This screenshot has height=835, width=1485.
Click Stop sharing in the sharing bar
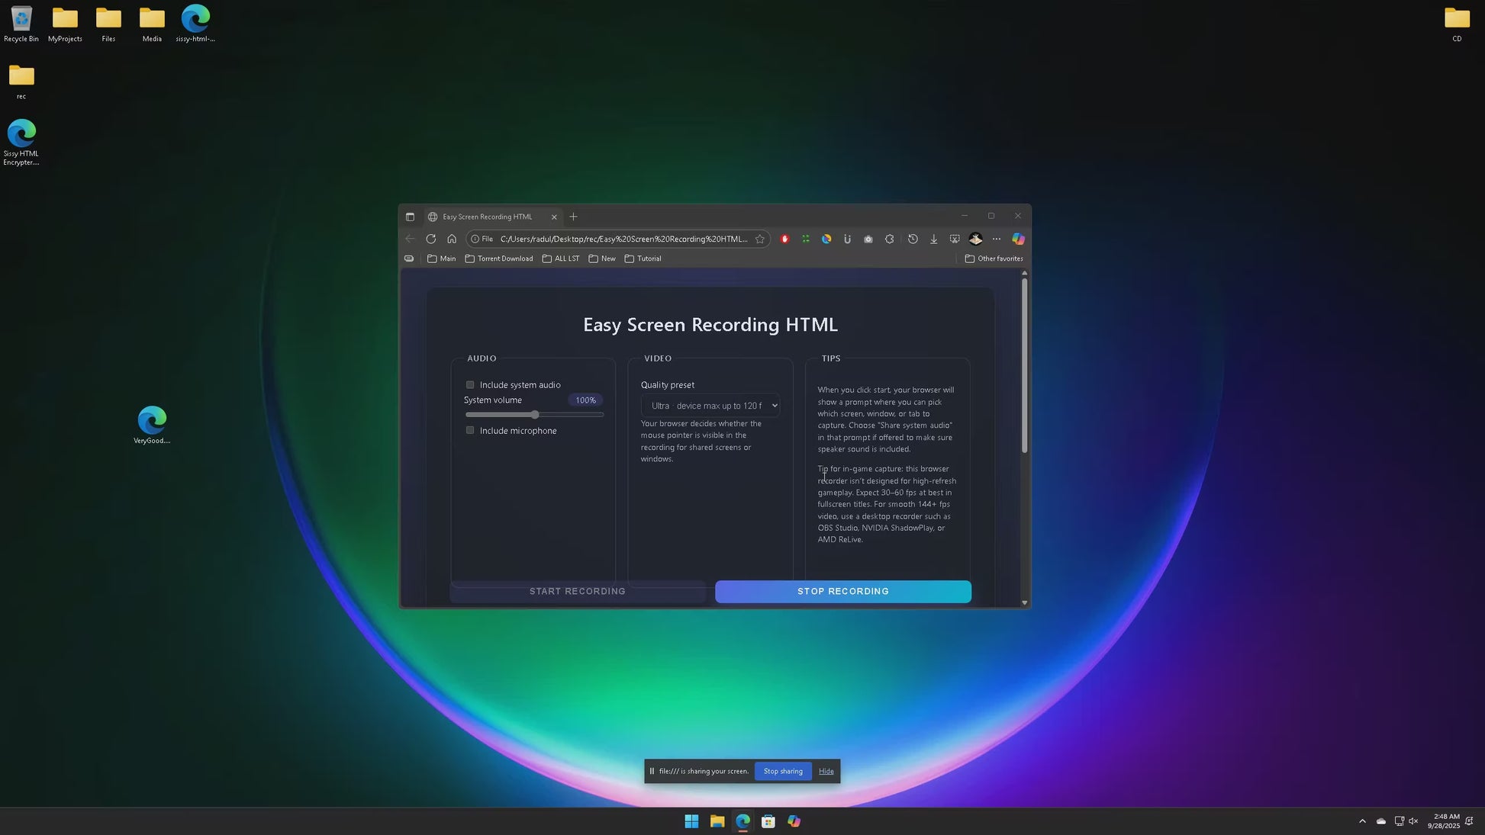[x=782, y=771]
